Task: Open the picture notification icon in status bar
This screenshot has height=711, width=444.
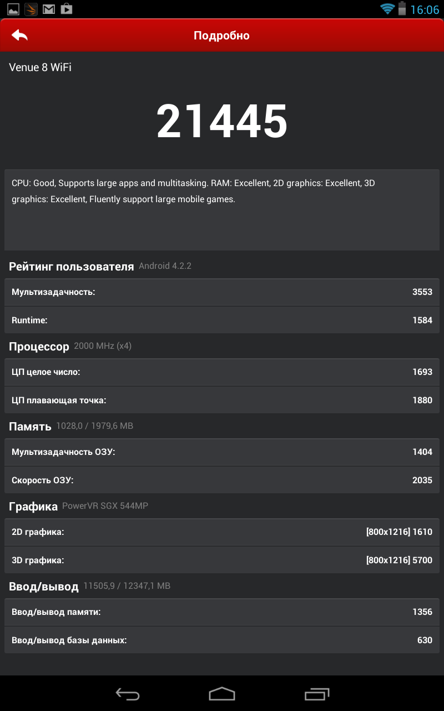Action: click(13, 9)
